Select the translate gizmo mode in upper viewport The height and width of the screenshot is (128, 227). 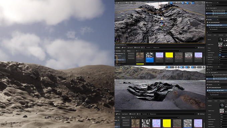pos(171,3)
